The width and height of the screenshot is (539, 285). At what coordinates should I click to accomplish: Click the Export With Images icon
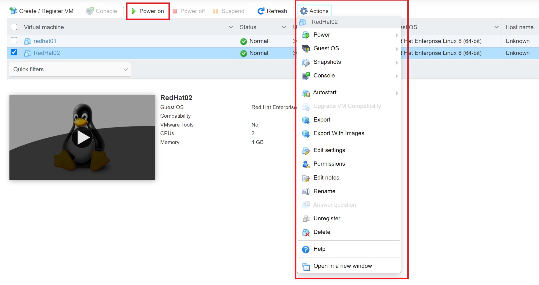(306, 133)
